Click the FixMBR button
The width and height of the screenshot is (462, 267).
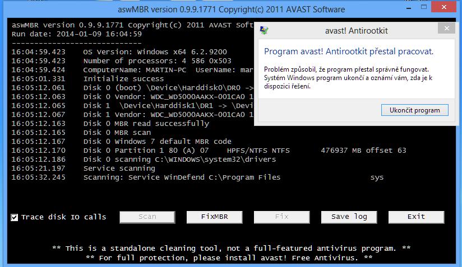click(215, 217)
